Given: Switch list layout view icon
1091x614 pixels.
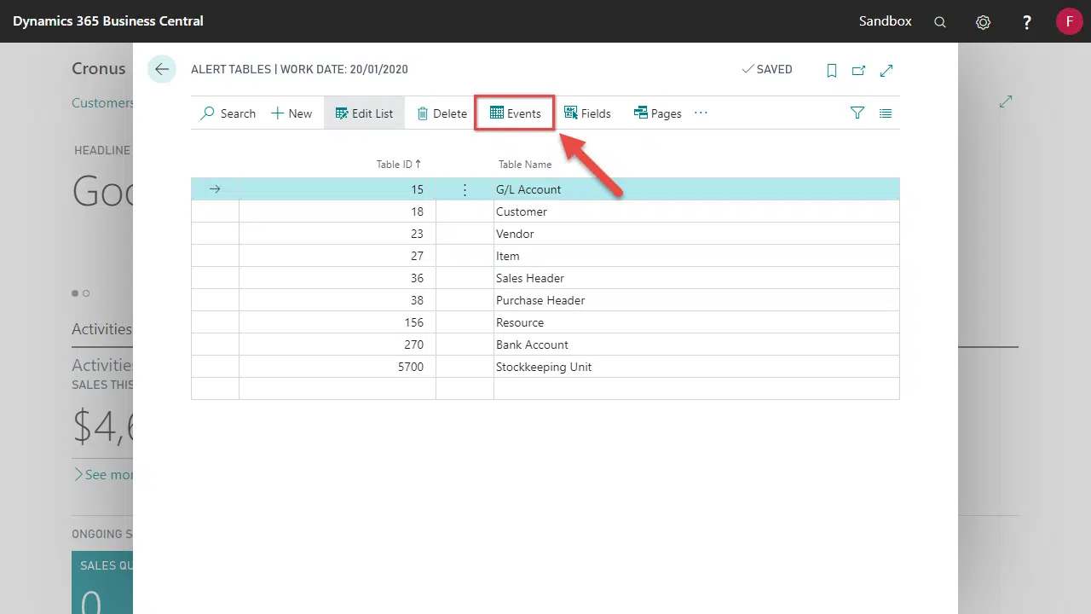Looking at the screenshot, I should (x=886, y=113).
